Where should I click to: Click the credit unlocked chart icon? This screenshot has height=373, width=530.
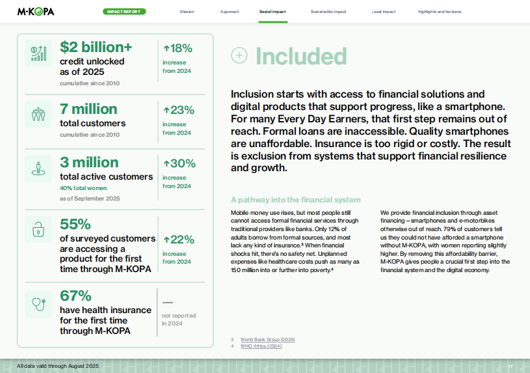coord(38,54)
